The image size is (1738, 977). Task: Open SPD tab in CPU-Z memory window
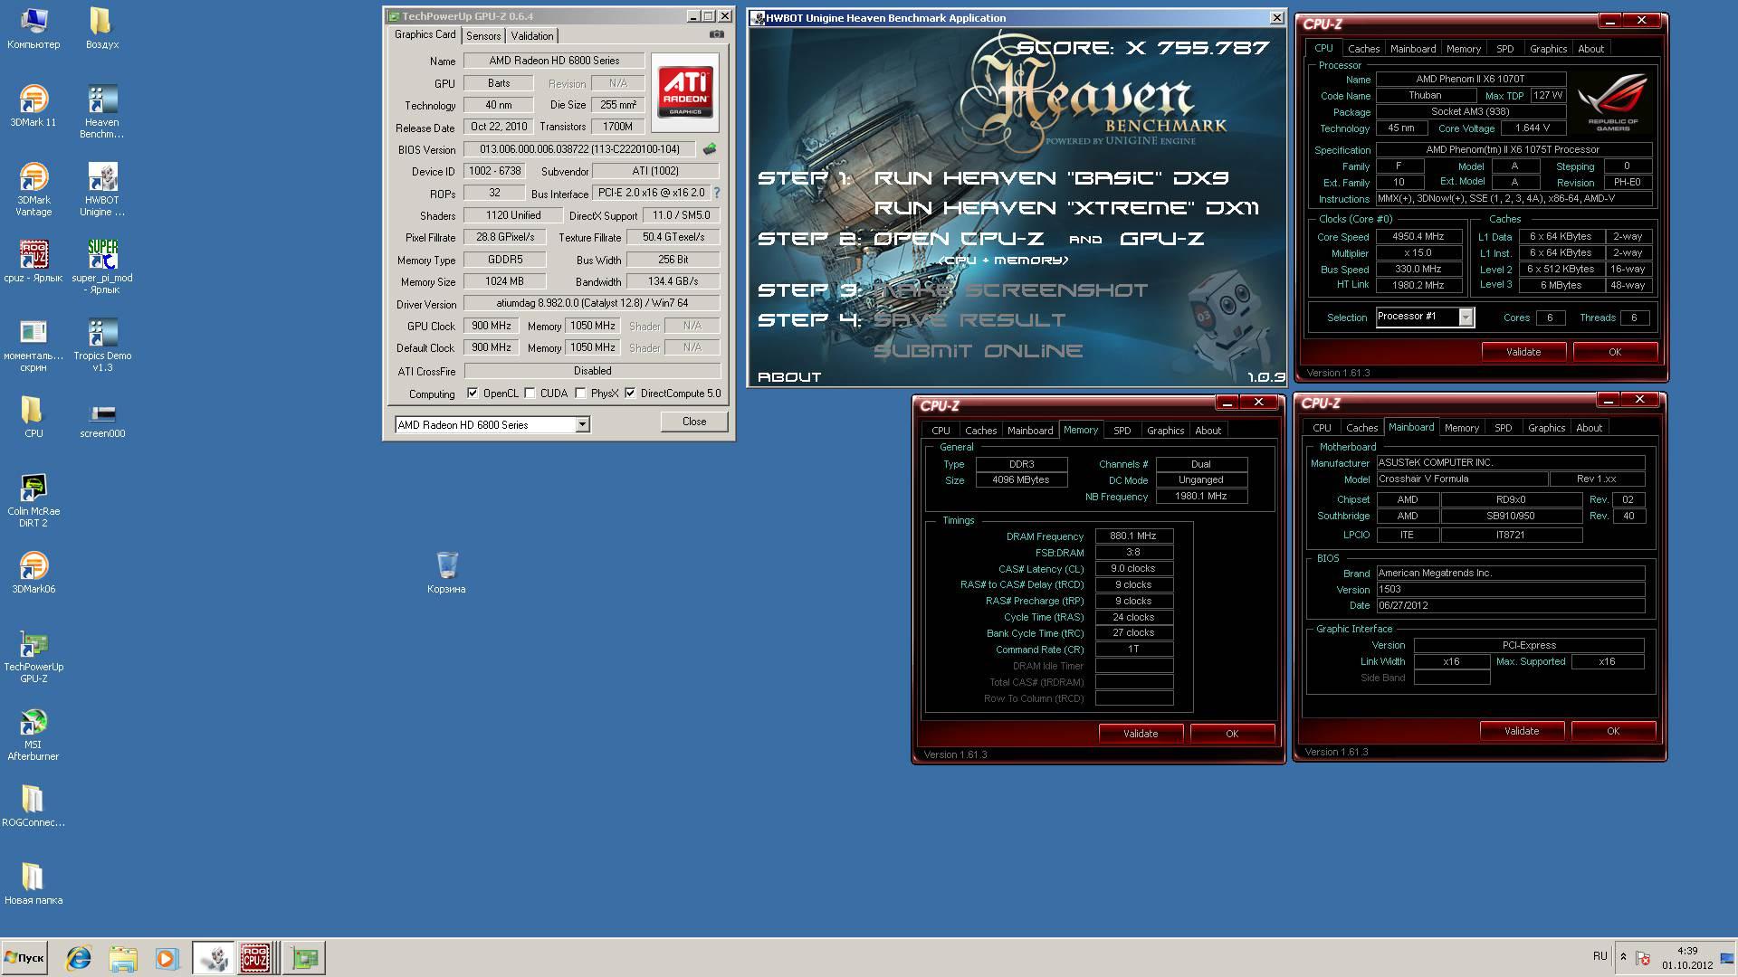[1122, 431]
